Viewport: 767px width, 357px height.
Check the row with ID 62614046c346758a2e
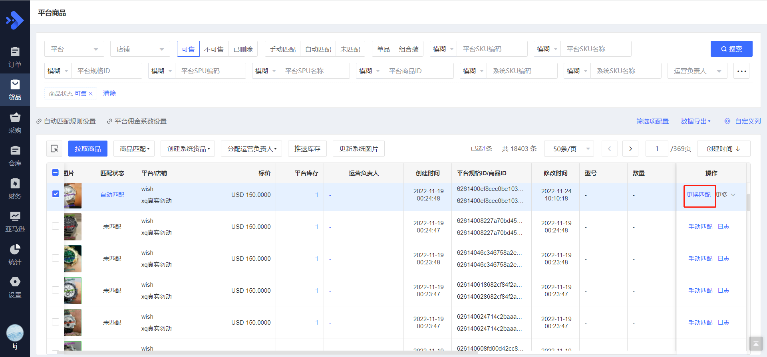(x=56, y=258)
